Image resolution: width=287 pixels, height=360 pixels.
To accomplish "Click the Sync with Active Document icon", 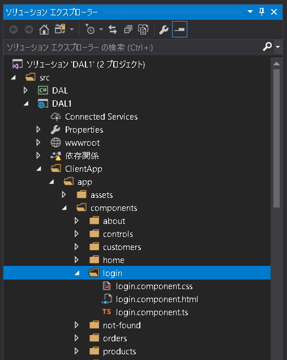I will [113, 29].
